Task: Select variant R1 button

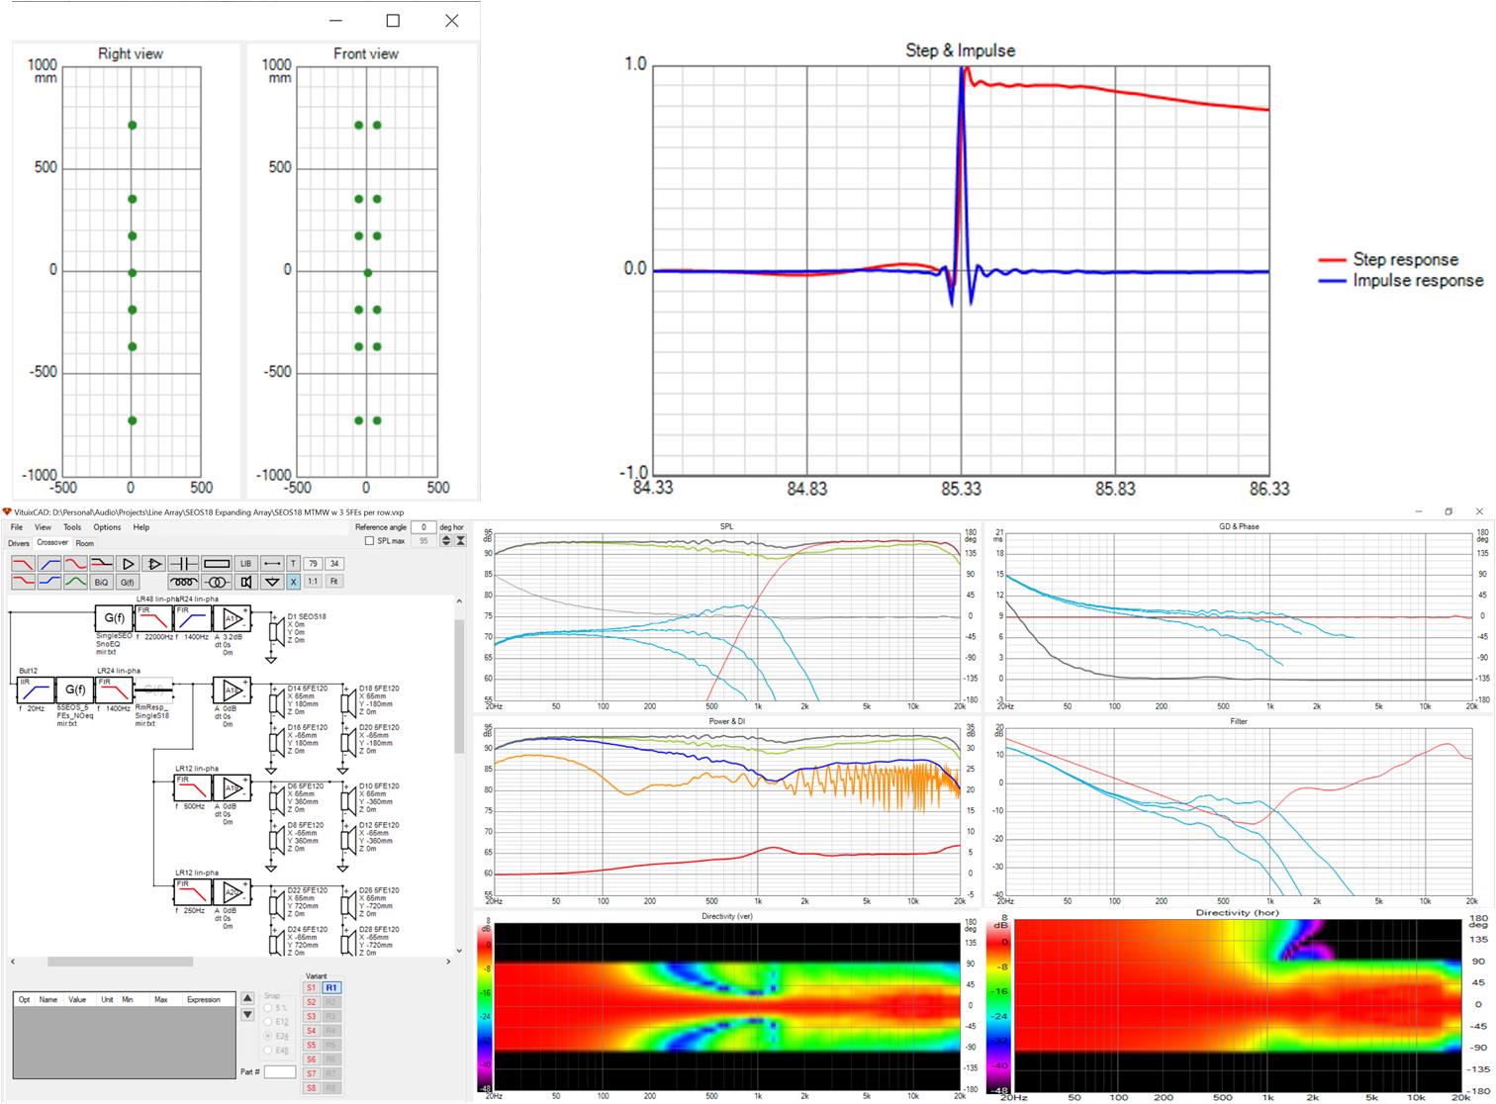Action: [331, 987]
